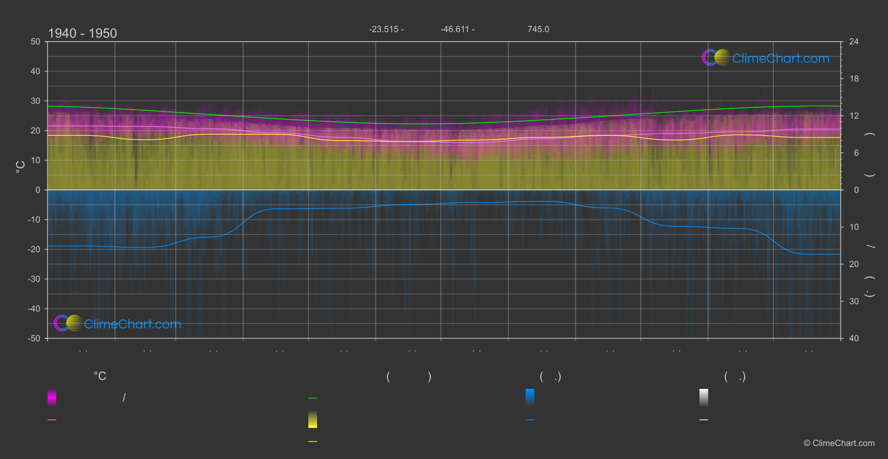Screen dimensions: 888x459
Task: Click the blue line legend marker
Action: pos(530,419)
